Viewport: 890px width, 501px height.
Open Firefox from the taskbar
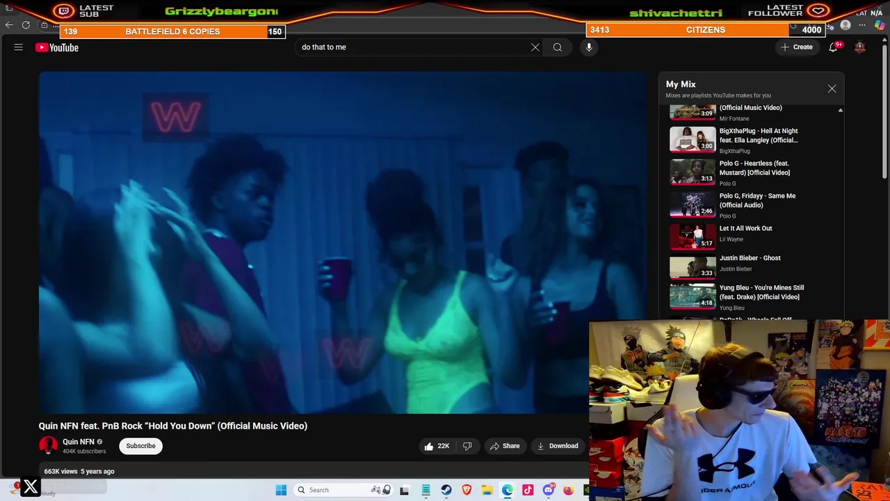tap(569, 490)
